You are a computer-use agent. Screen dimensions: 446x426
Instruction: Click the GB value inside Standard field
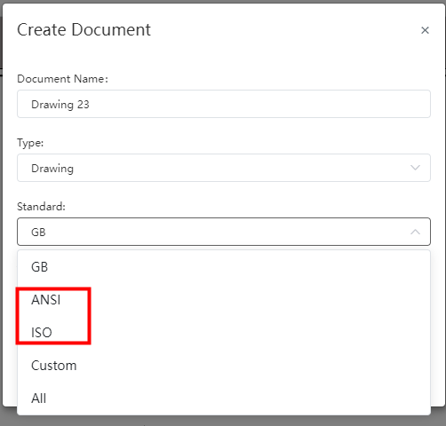coord(38,233)
